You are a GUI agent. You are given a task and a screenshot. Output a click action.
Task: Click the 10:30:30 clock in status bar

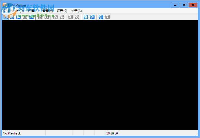[x=112, y=133]
